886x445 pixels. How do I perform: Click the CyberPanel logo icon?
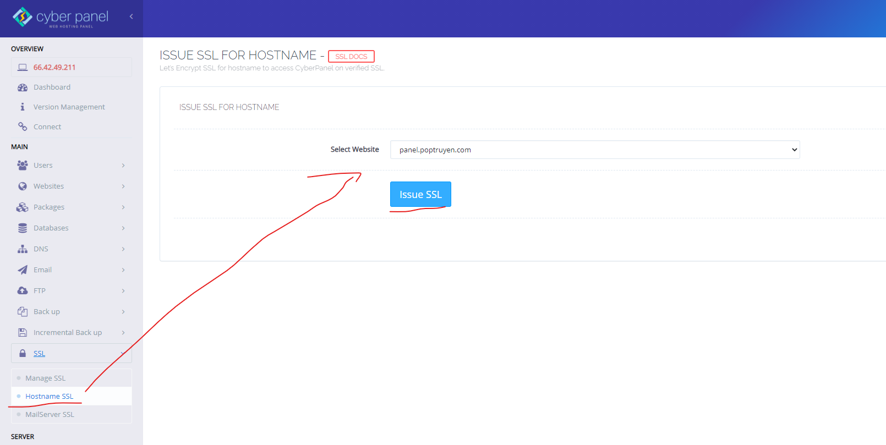coord(23,17)
